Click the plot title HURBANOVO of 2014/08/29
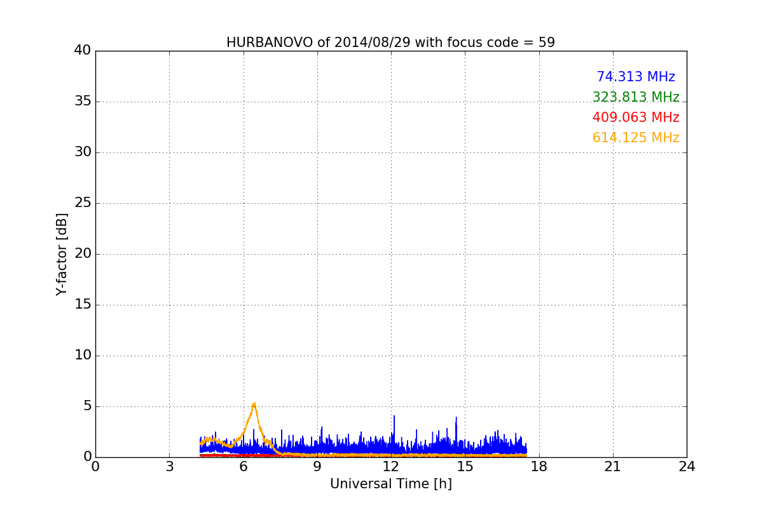 point(390,43)
